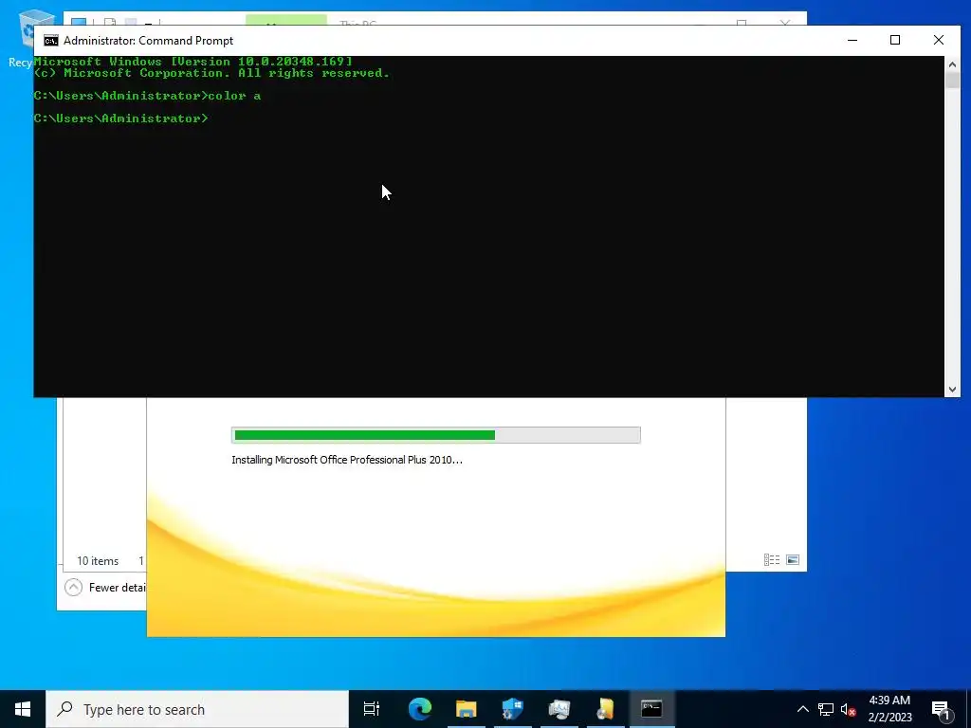Maximize the Command Prompt window
This screenshot has height=728, width=971.
(x=895, y=40)
